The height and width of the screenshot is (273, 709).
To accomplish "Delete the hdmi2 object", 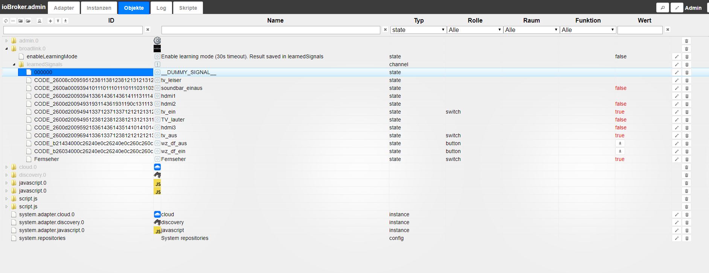I will (686, 104).
